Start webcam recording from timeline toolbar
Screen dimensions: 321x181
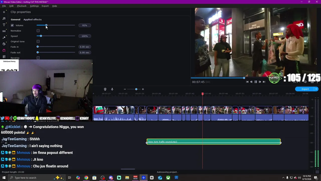(x=105, y=89)
